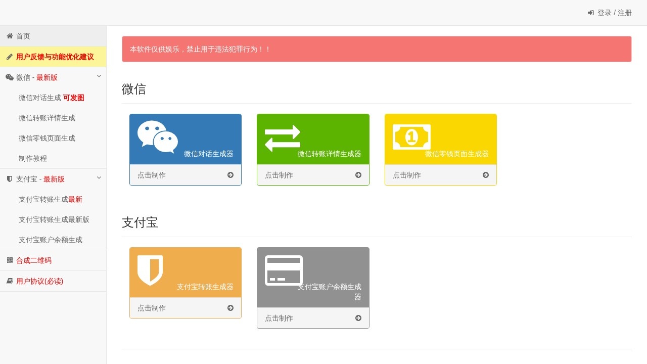Click the red warning banner at the top
647x364 pixels.
376,49
